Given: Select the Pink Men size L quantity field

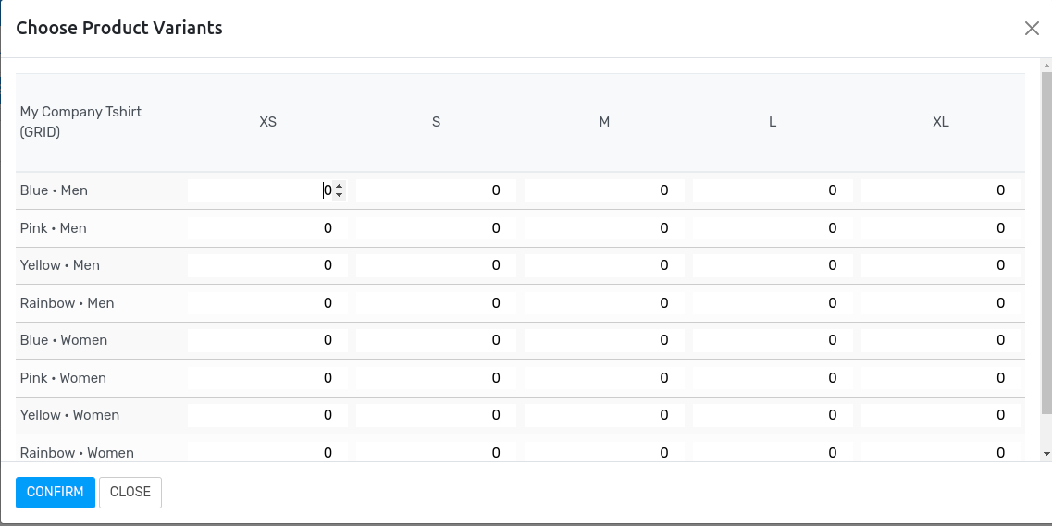Looking at the screenshot, I should pos(773,228).
